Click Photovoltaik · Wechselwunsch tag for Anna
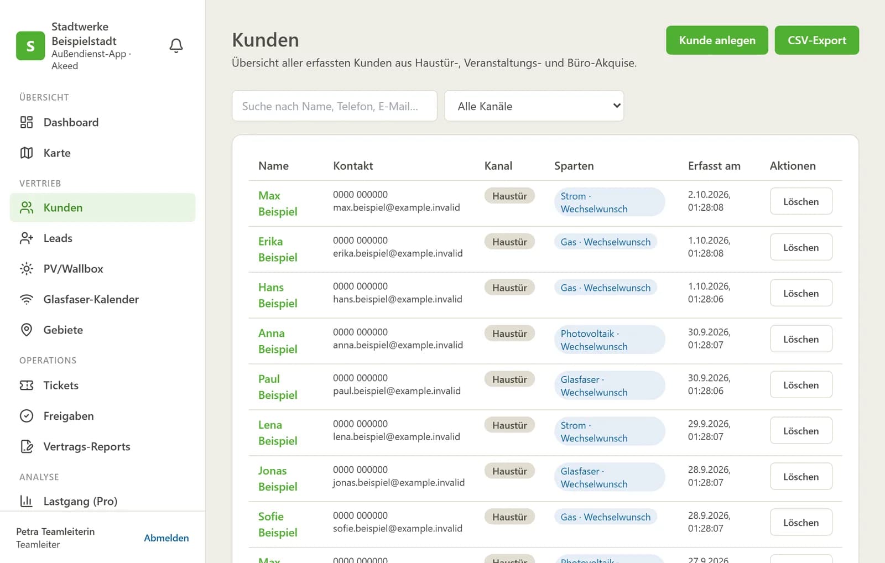885x563 pixels. [610, 340]
